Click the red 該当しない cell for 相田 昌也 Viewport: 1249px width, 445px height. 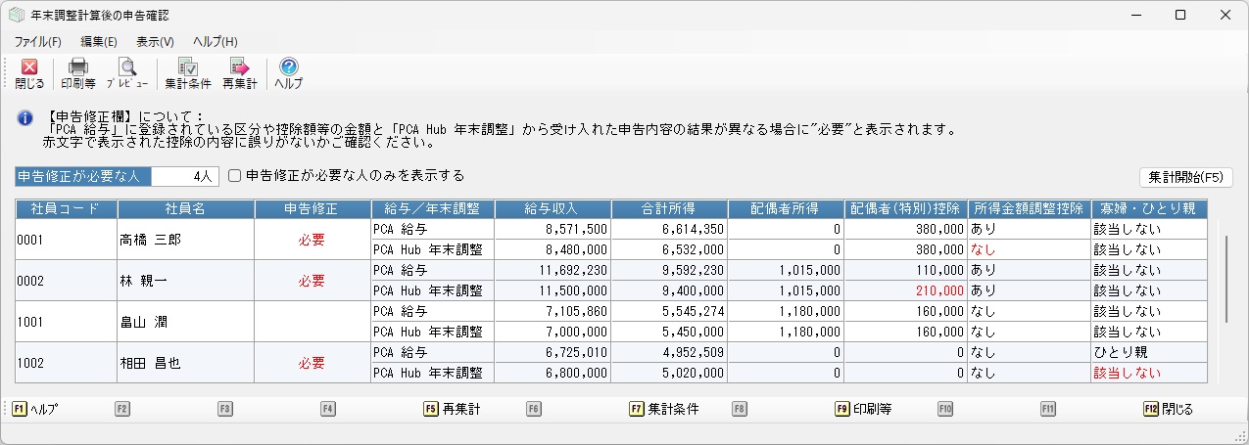[1148, 373]
